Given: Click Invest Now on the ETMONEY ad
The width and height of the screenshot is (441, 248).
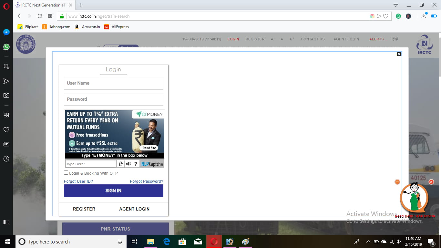Looking at the screenshot, I should 149,148.
